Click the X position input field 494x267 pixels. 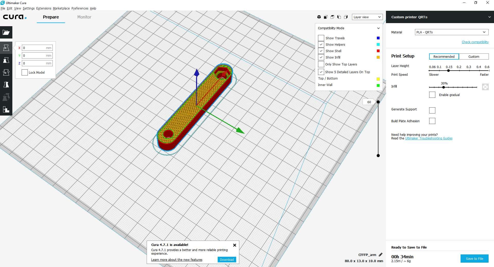click(x=37, y=48)
